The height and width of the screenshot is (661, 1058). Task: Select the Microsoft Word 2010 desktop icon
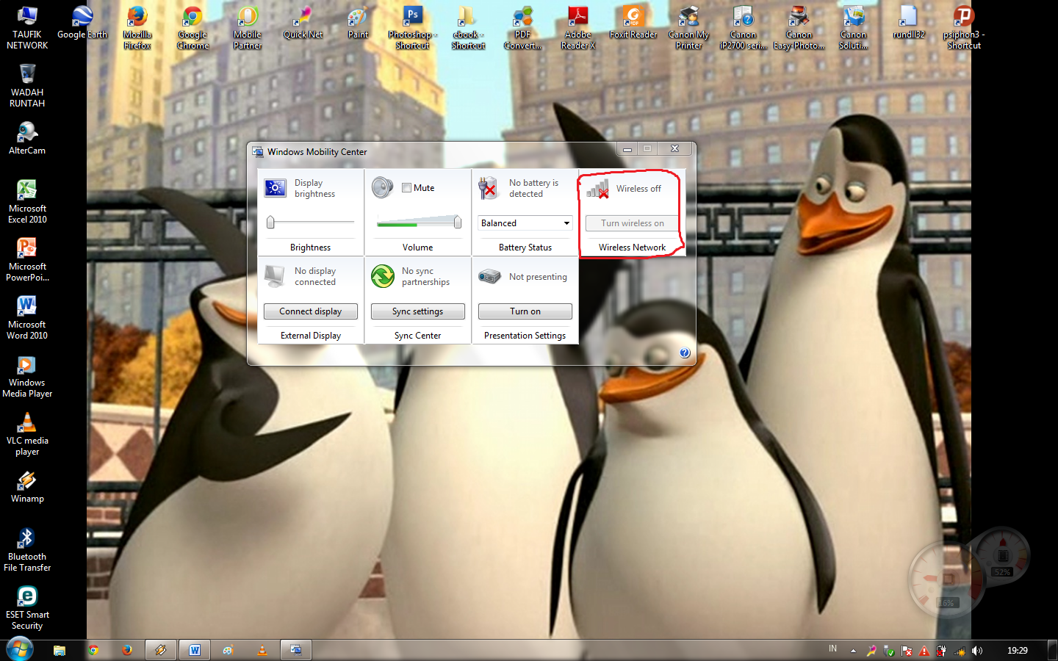[27, 318]
